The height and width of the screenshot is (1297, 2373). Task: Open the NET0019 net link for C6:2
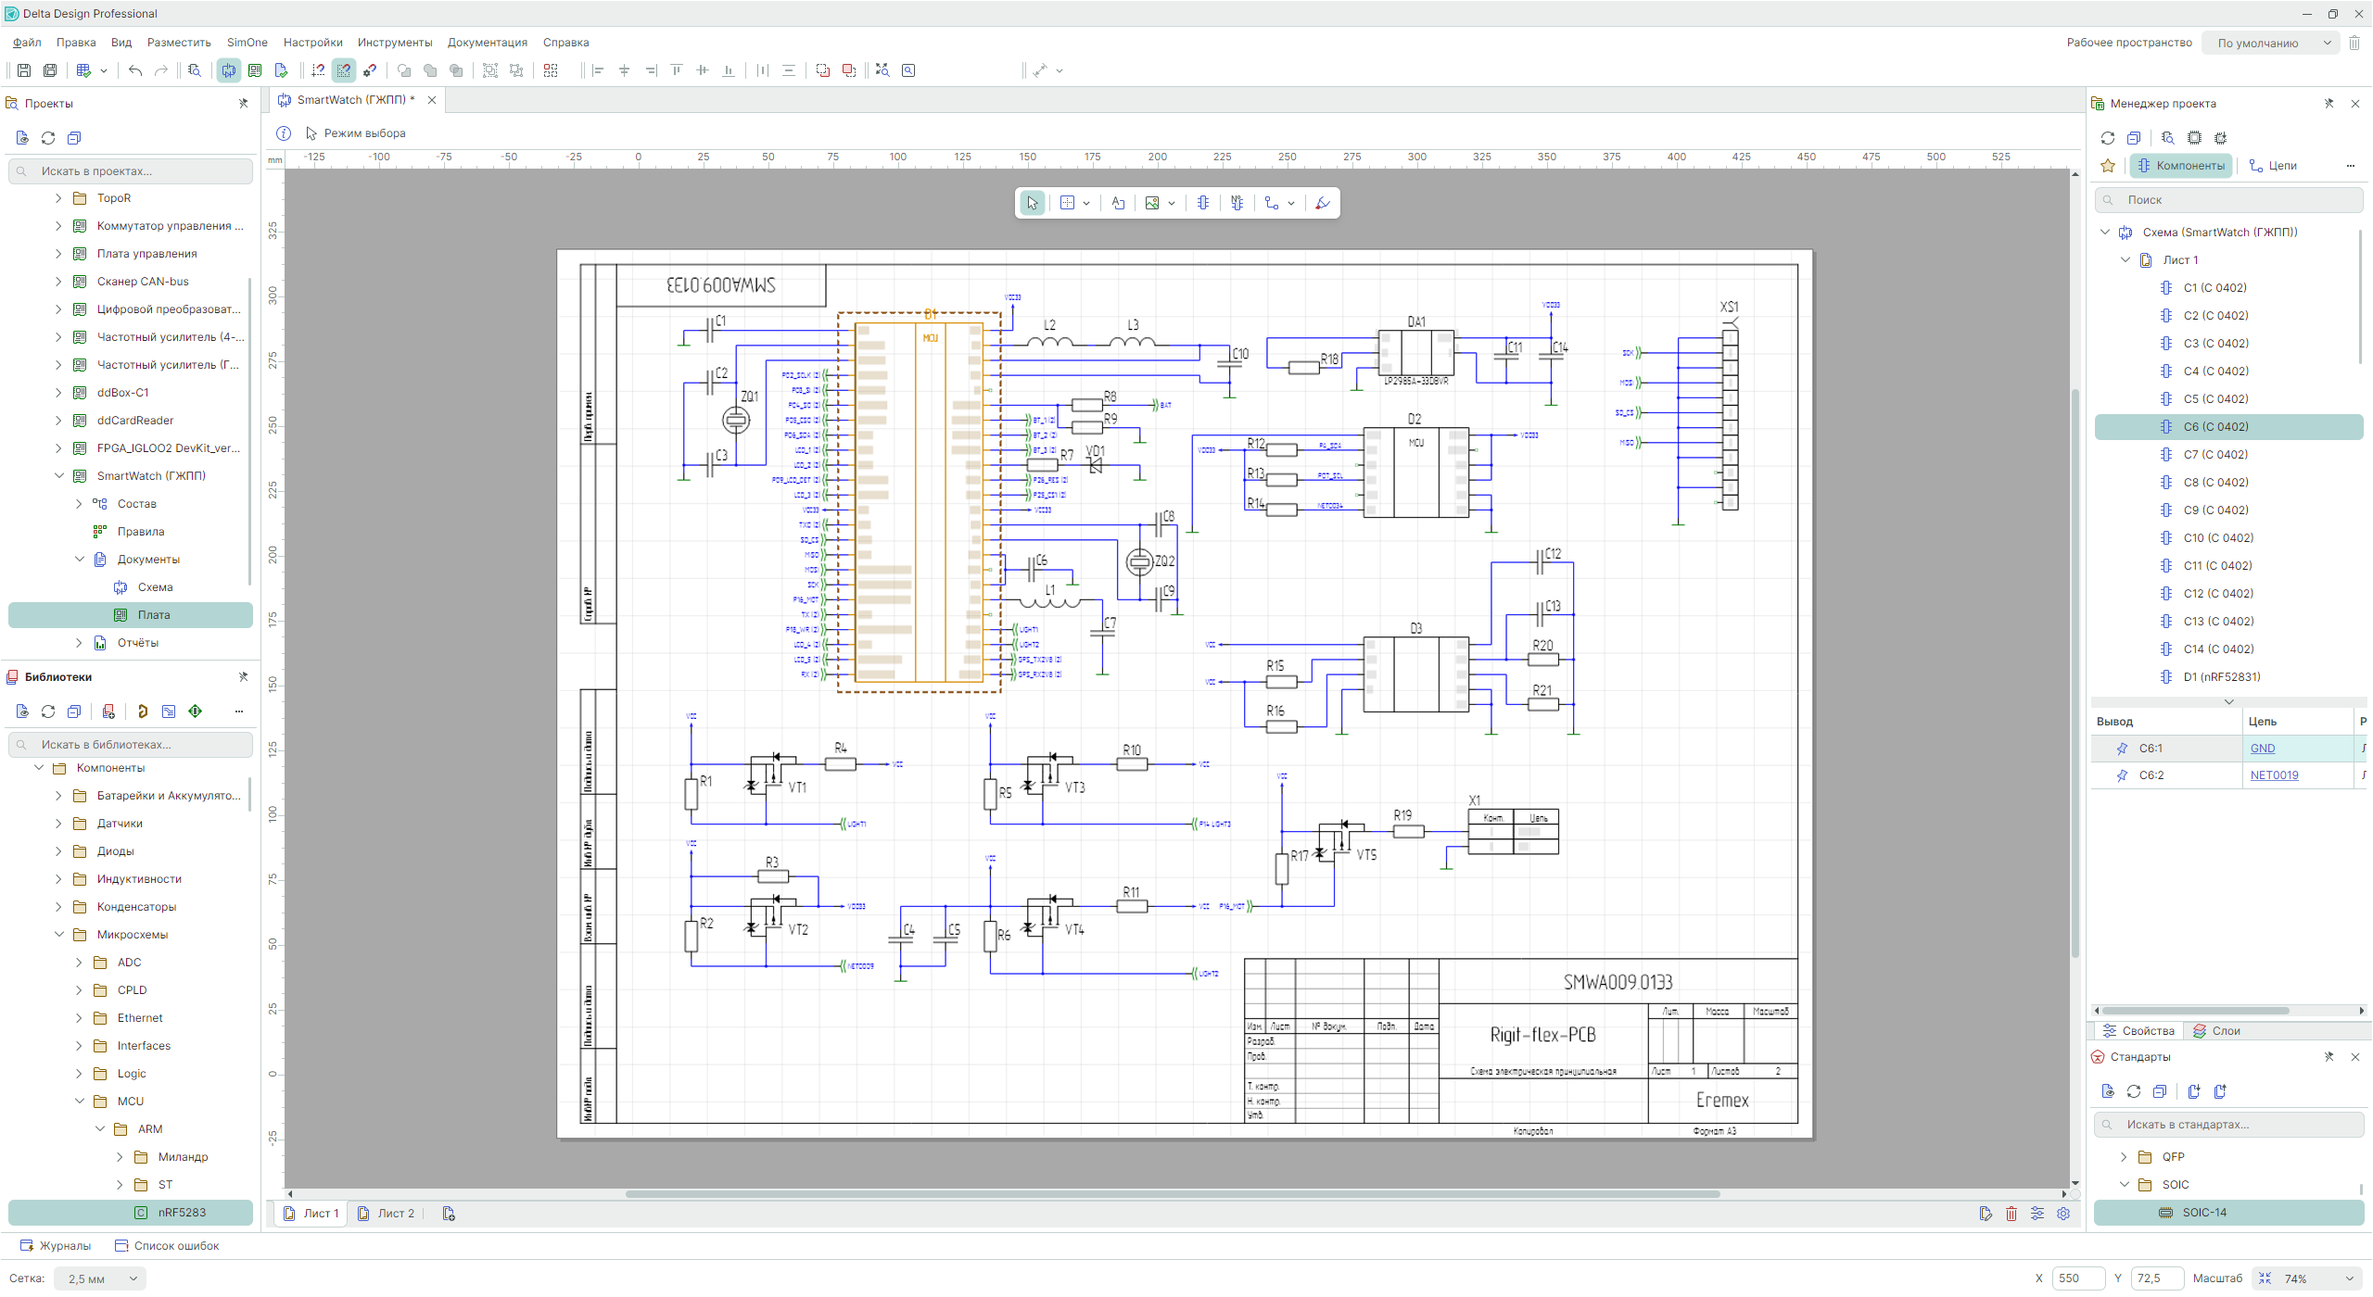2274,775
